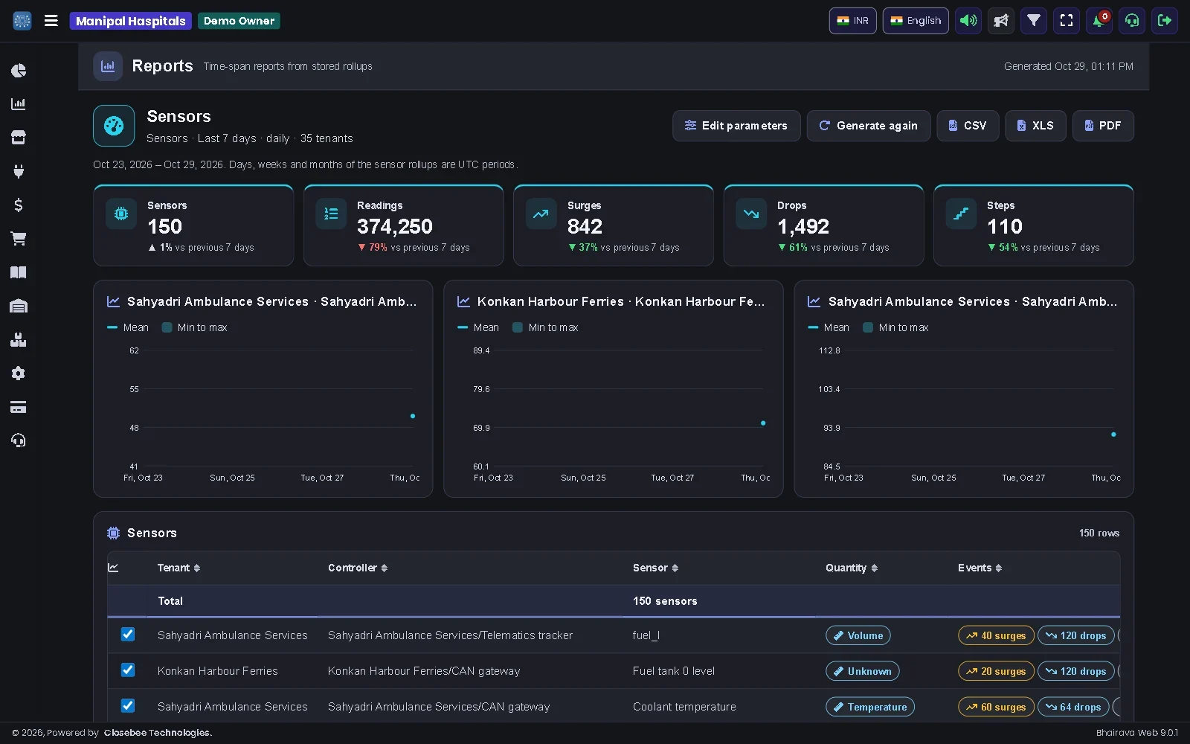This screenshot has height=744, width=1190.
Task: Open the dollar billing sidebar icon
Action: coord(19,205)
